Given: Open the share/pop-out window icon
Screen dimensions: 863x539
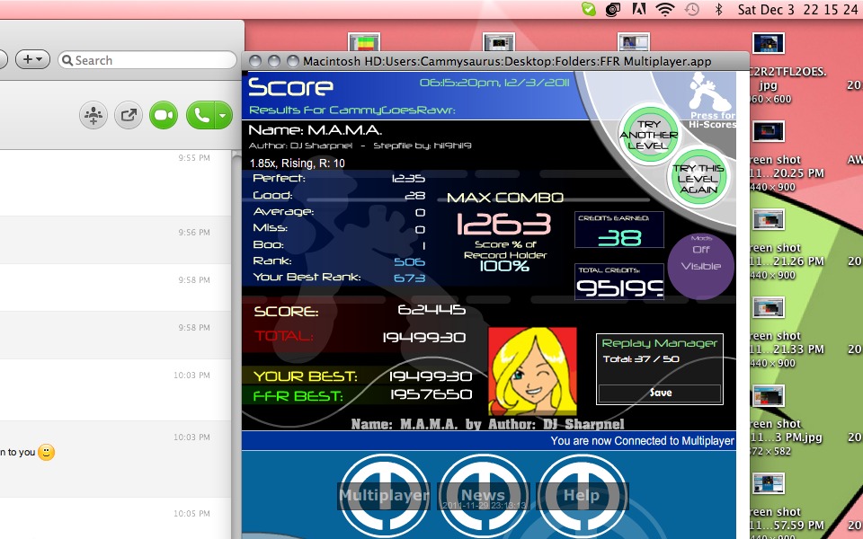Looking at the screenshot, I should [x=129, y=115].
